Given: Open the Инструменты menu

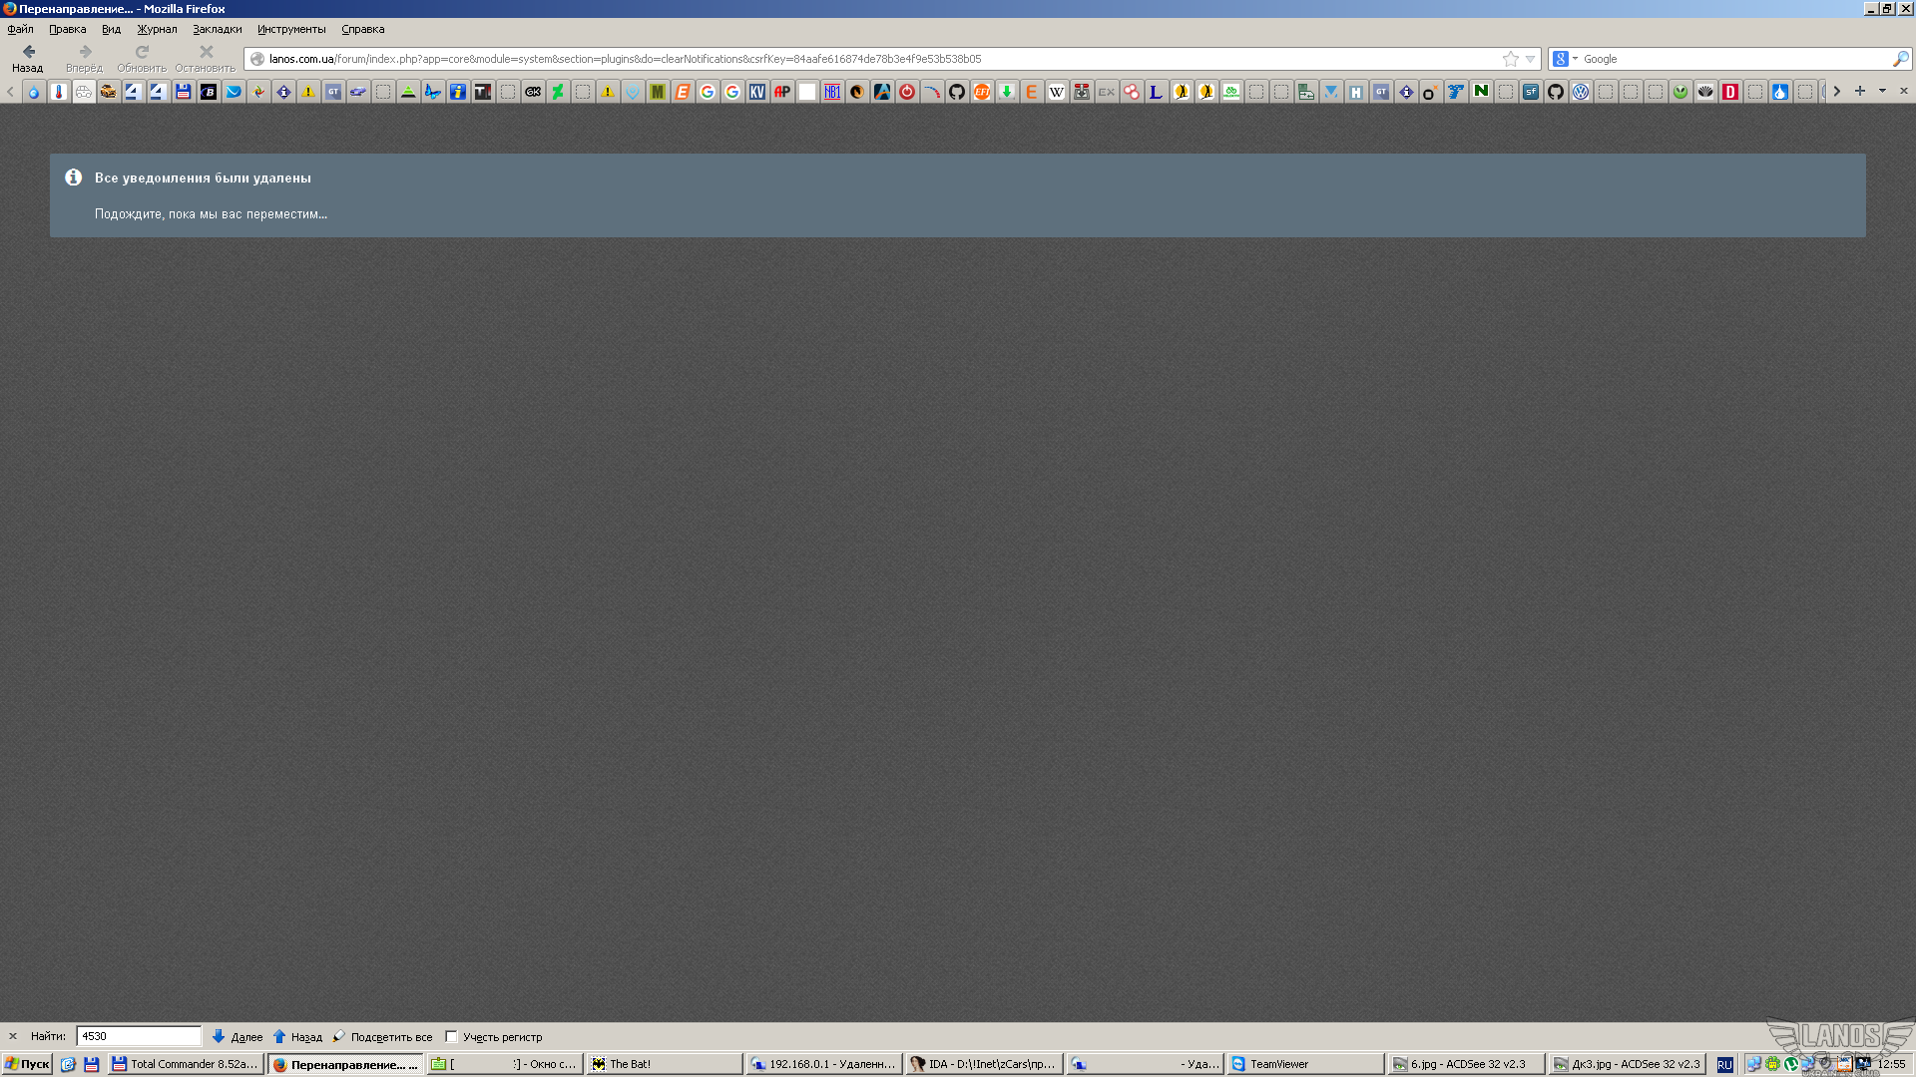Looking at the screenshot, I should (x=291, y=29).
